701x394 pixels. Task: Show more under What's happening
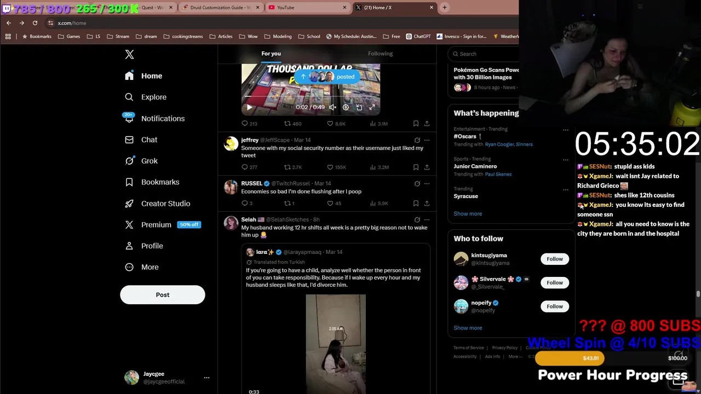coord(468,214)
